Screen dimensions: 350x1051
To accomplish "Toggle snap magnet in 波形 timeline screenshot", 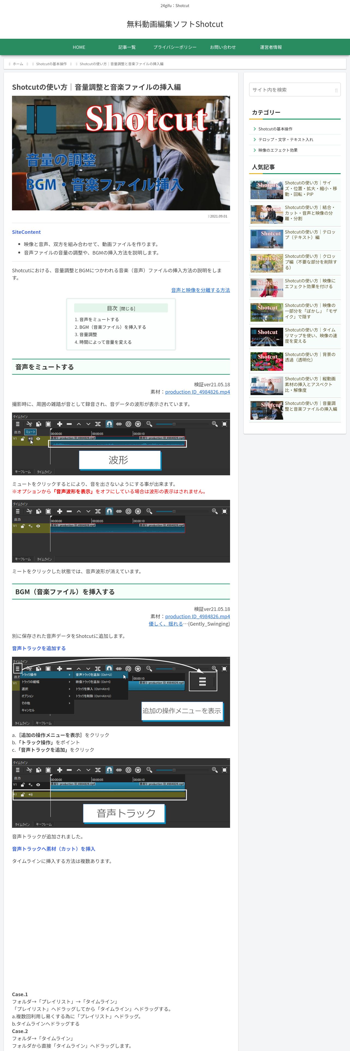I will tap(109, 424).
